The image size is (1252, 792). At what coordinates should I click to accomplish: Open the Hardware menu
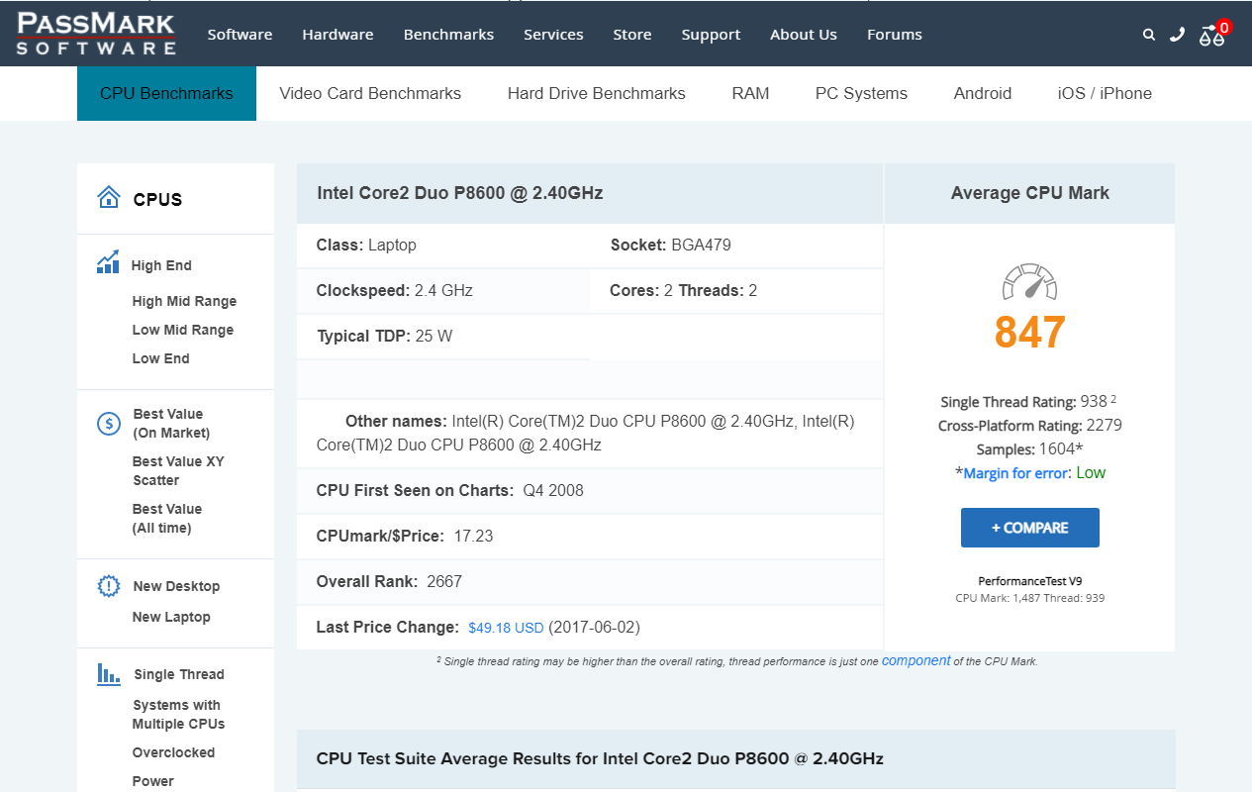coord(337,35)
